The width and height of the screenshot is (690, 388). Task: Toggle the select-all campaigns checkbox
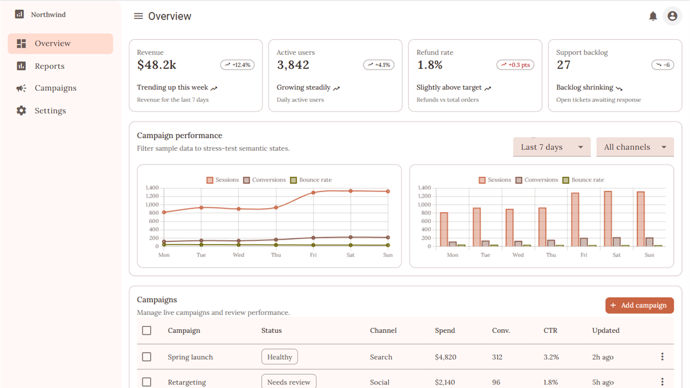147,331
